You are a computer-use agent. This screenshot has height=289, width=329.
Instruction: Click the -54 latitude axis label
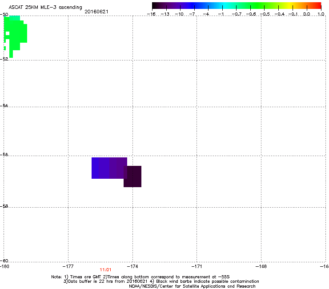coord(4,105)
